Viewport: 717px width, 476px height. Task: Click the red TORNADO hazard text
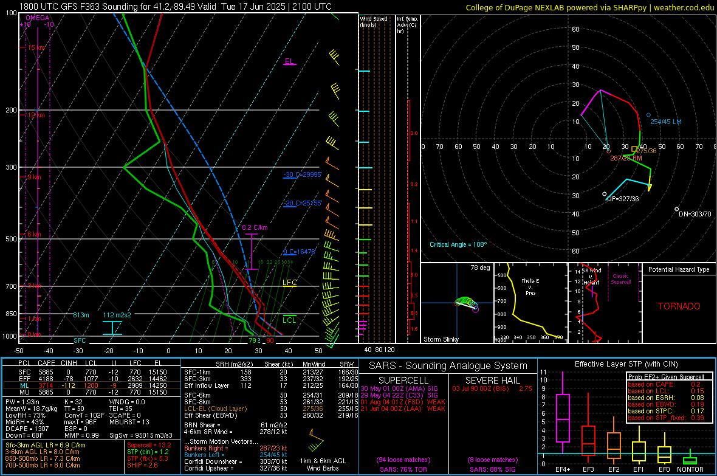(679, 306)
